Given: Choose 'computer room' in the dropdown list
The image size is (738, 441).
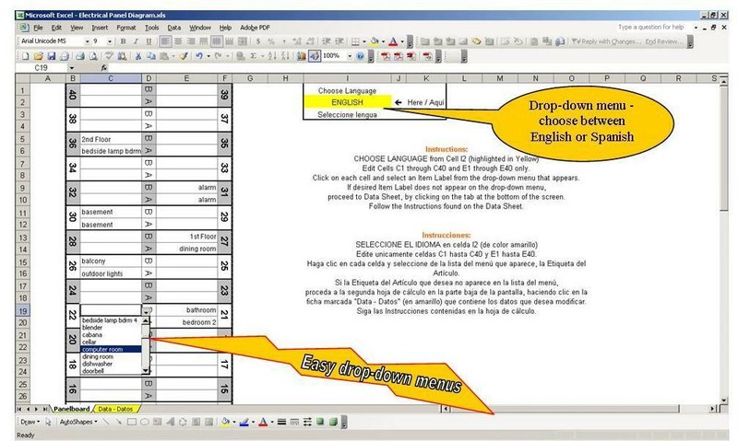Looking at the screenshot, I should tap(111, 350).
